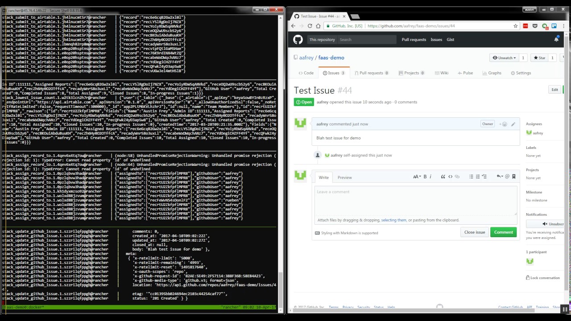
Task: Bookmark page with star in address bar
Action: pos(516,26)
